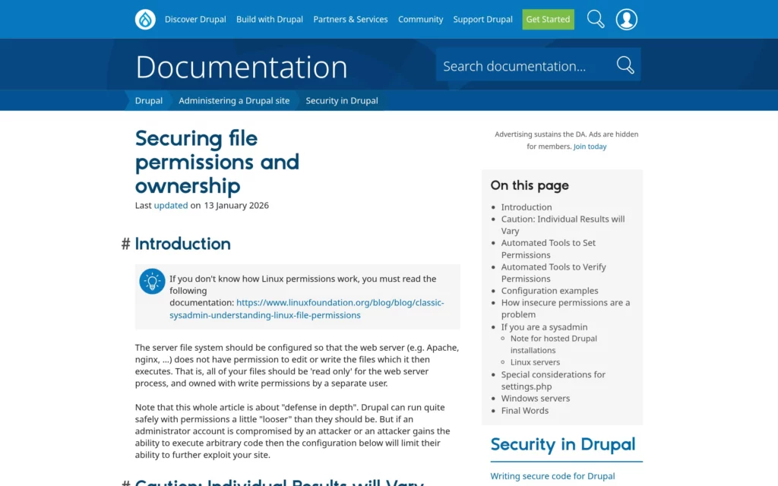
Task: Open the Build with Drupal menu
Action: pos(270,19)
